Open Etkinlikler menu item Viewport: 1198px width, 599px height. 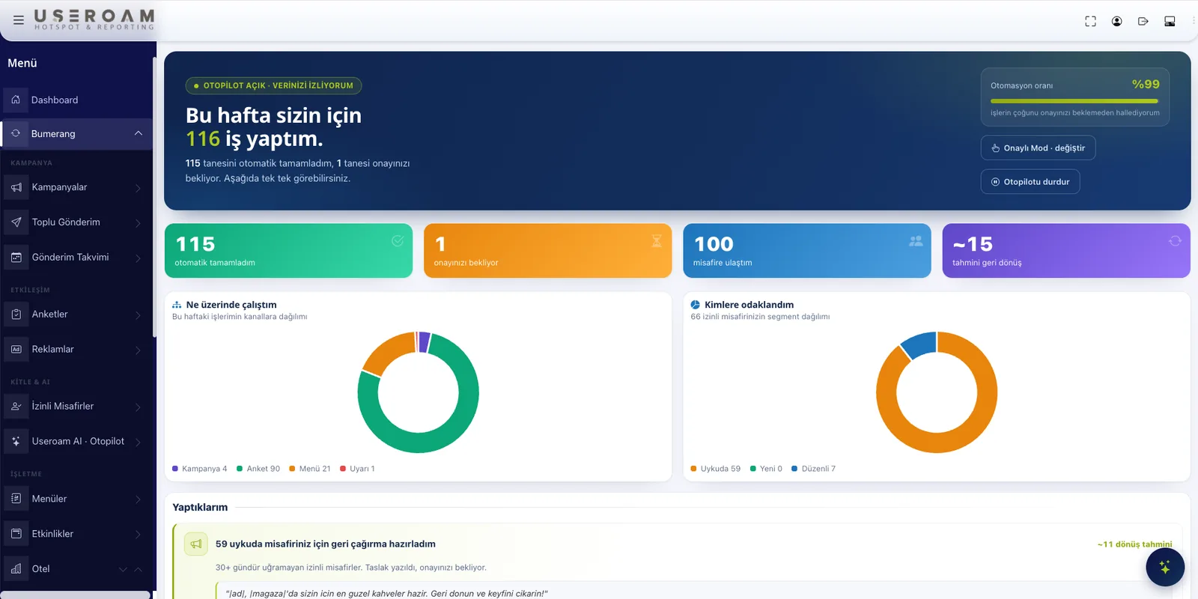(76, 534)
